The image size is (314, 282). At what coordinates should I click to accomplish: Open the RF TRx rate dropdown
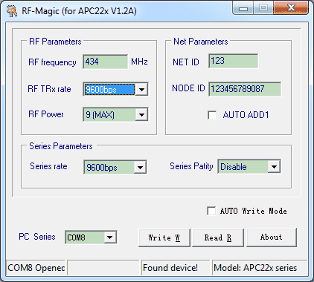point(141,89)
